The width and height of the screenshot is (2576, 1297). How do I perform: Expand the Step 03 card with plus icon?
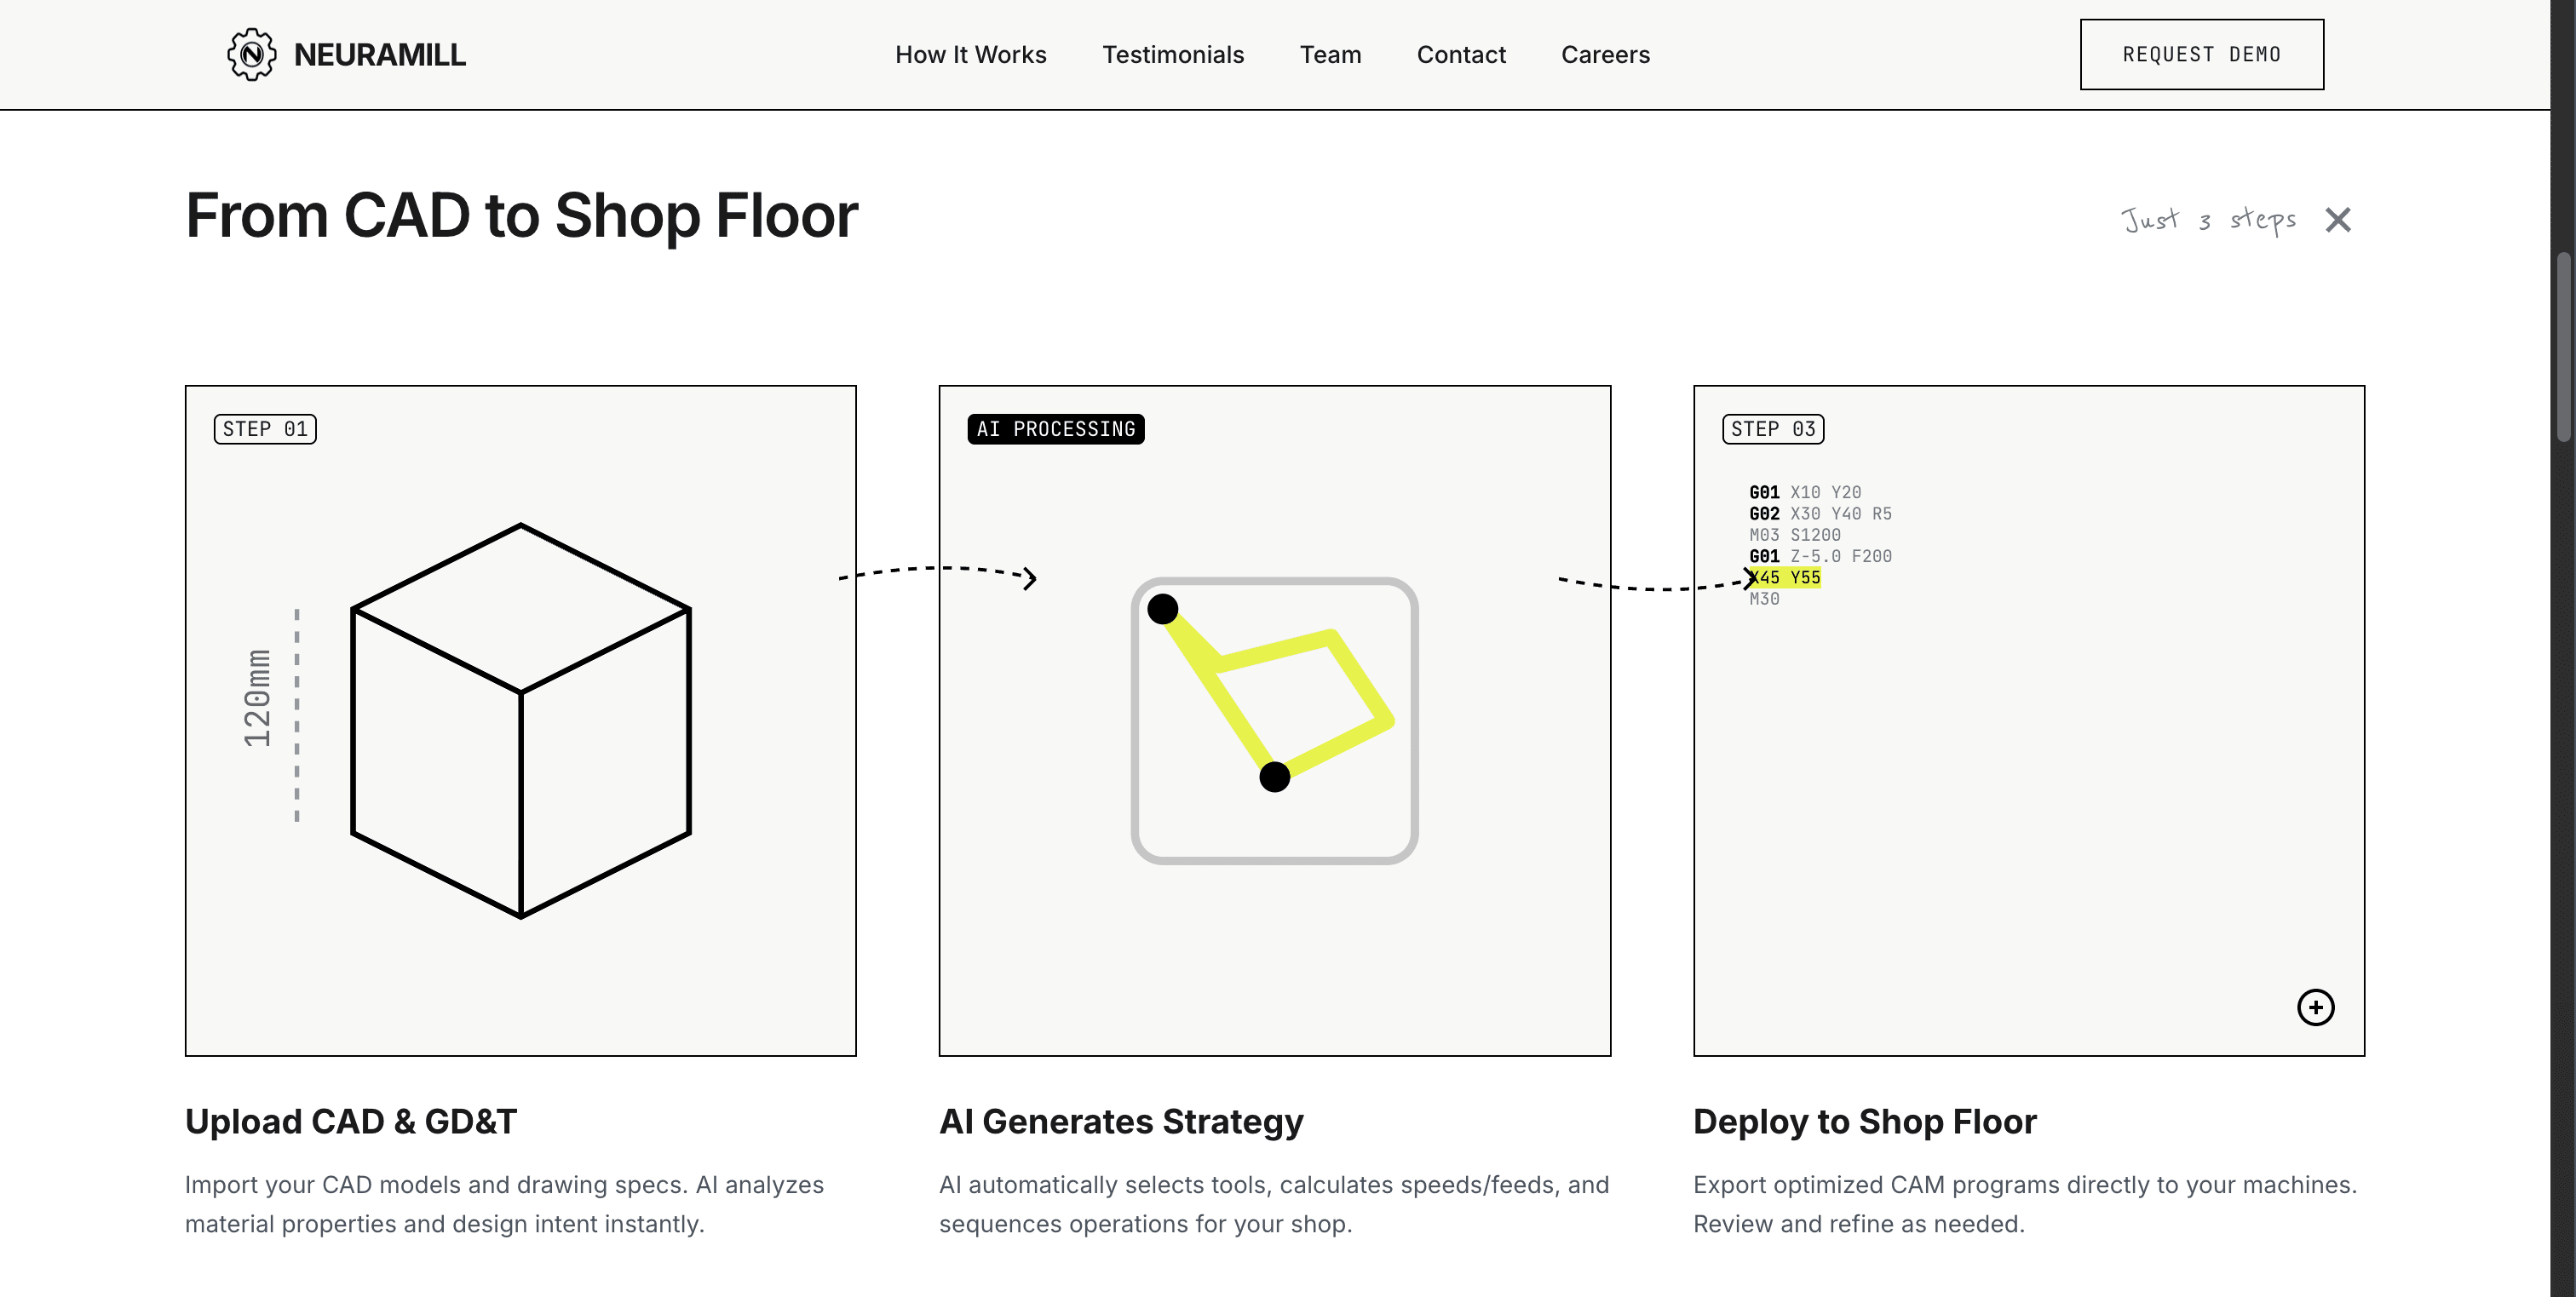point(2315,1006)
